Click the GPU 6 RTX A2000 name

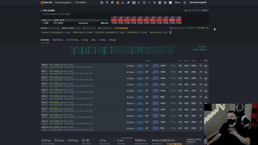tap(54, 102)
